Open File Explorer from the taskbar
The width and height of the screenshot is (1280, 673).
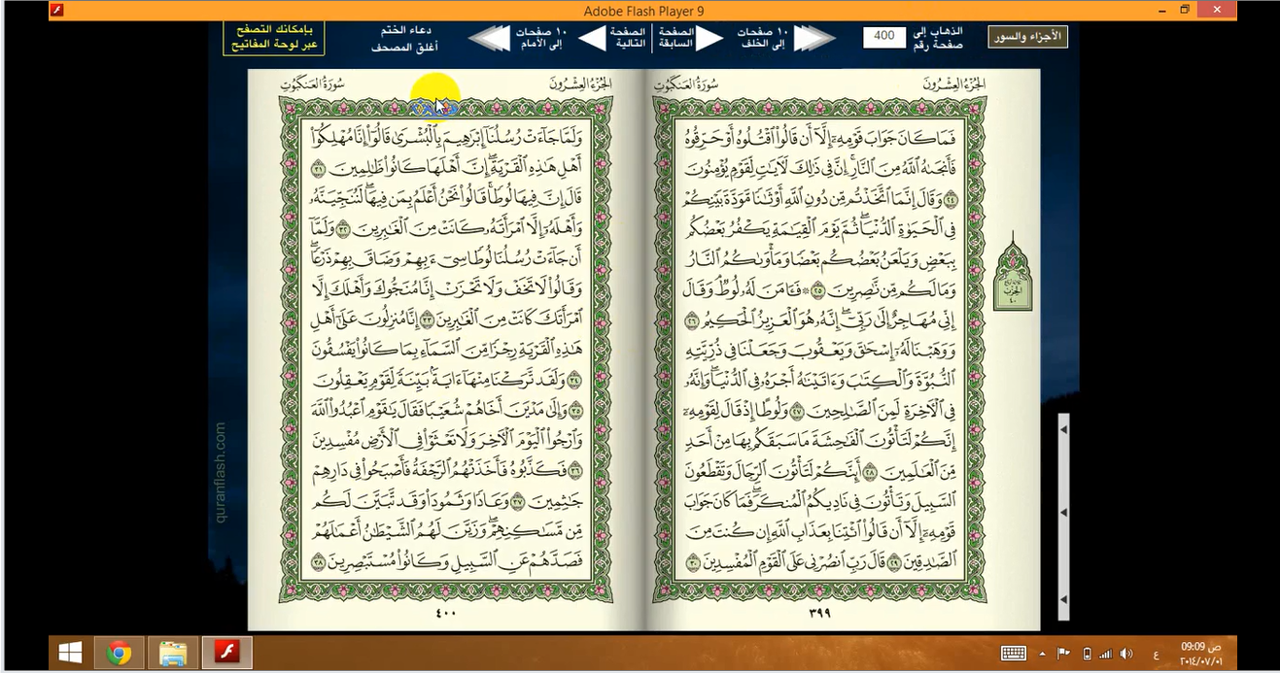[x=173, y=654]
